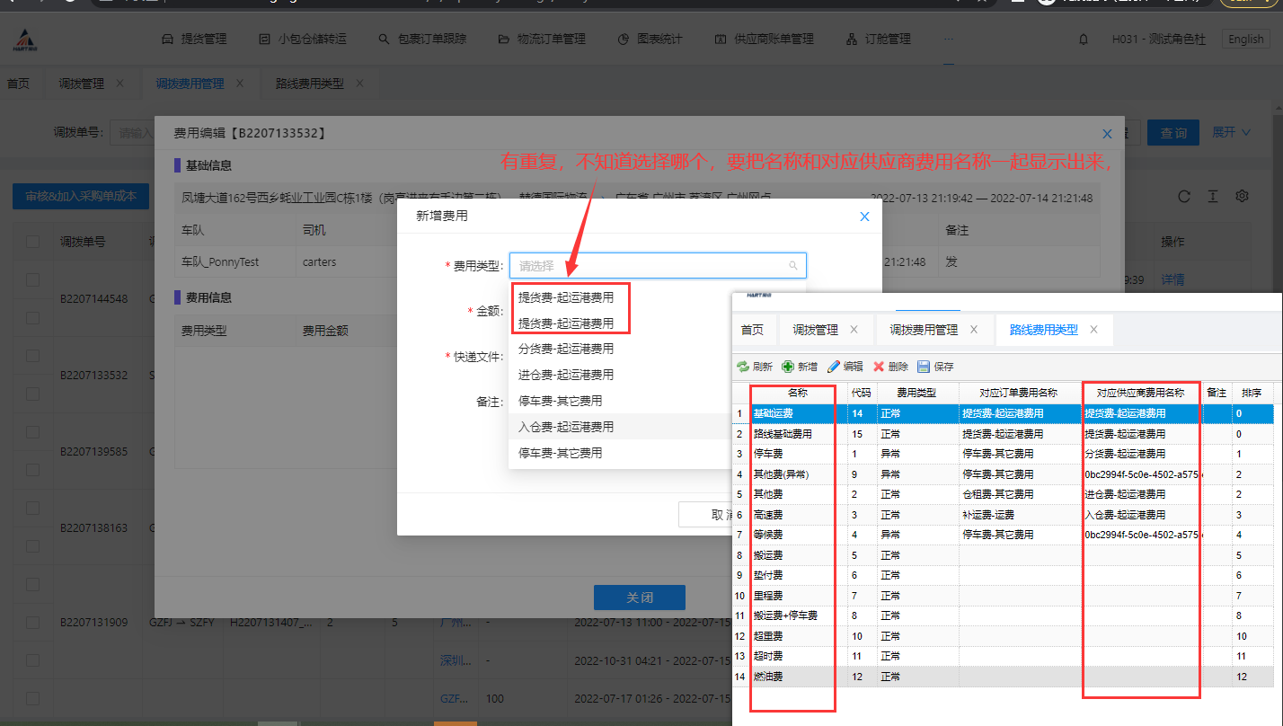Image resolution: width=1283 pixels, height=726 pixels.
Task: Switch to the 路线费用类型 tab
Action: pos(309,84)
